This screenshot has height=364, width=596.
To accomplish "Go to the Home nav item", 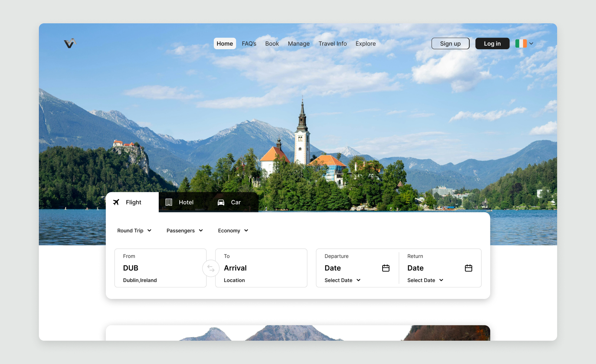I will tap(225, 43).
